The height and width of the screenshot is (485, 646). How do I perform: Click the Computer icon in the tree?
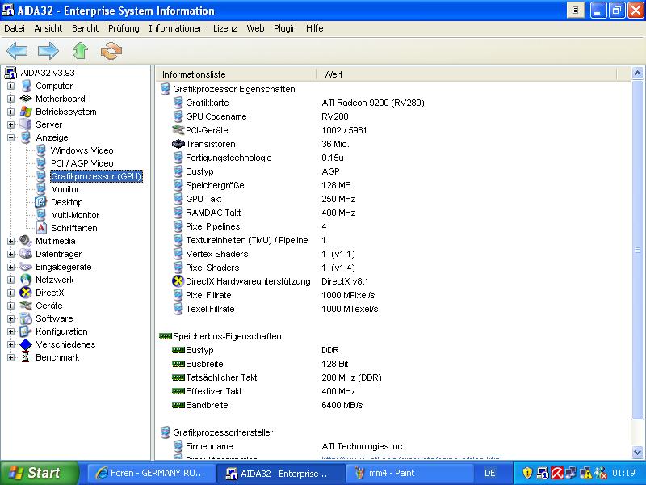point(26,86)
